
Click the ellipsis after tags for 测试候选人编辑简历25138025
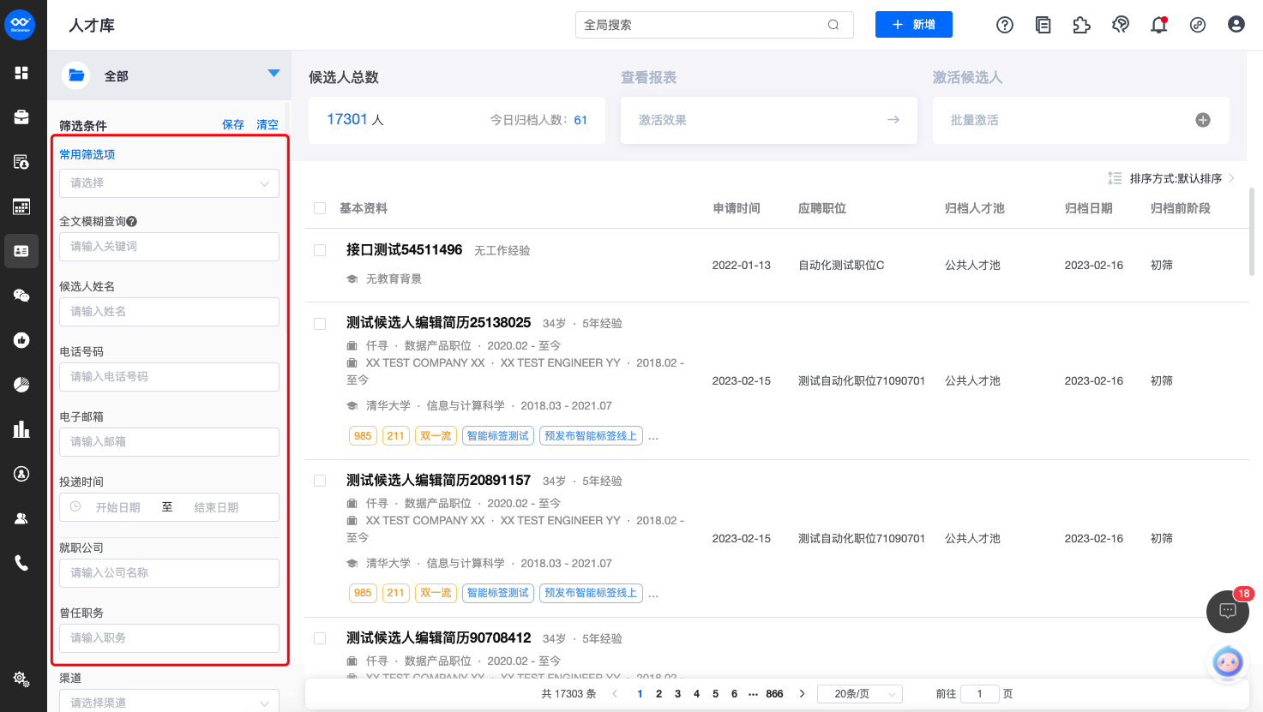[653, 436]
